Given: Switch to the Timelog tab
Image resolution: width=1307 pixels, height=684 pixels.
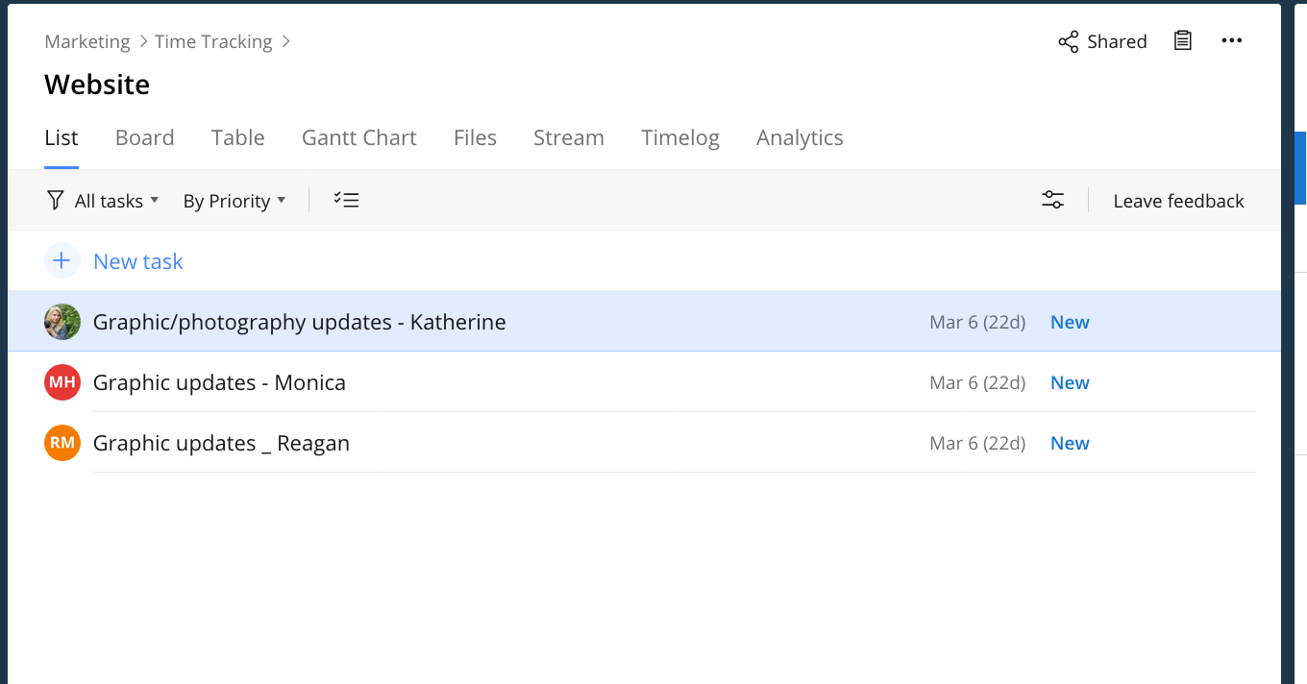Looking at the screenshot, I should (679, 137).
